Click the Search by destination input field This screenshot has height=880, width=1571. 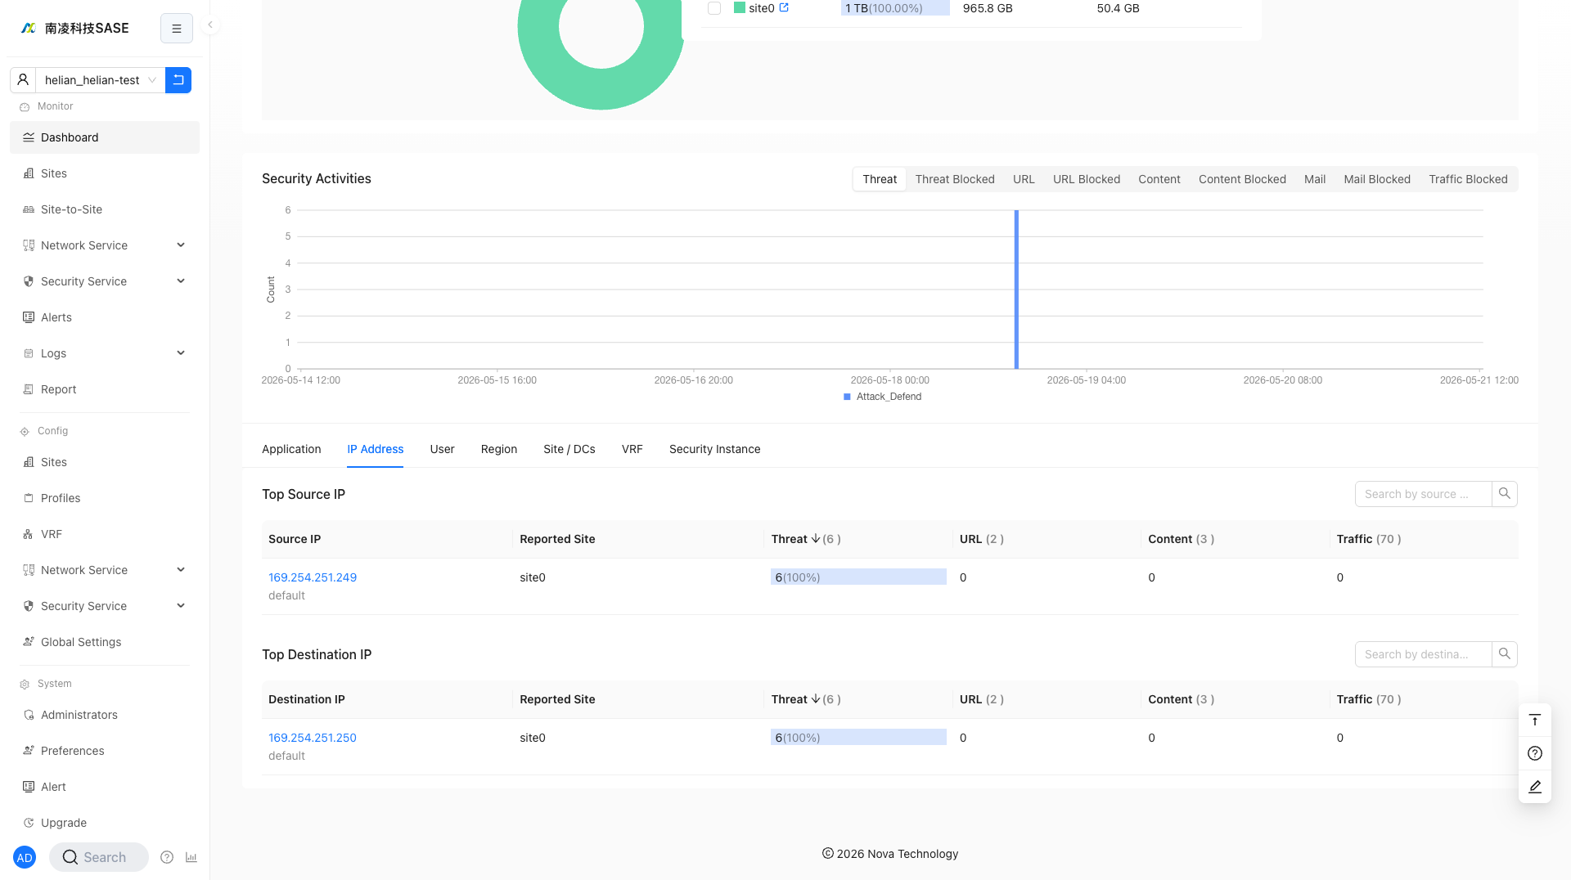1423,654
